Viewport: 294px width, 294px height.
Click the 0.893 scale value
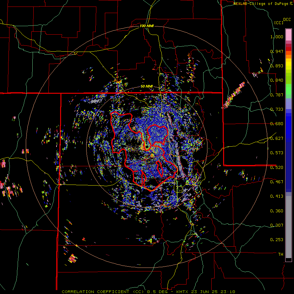pos(277,66)
